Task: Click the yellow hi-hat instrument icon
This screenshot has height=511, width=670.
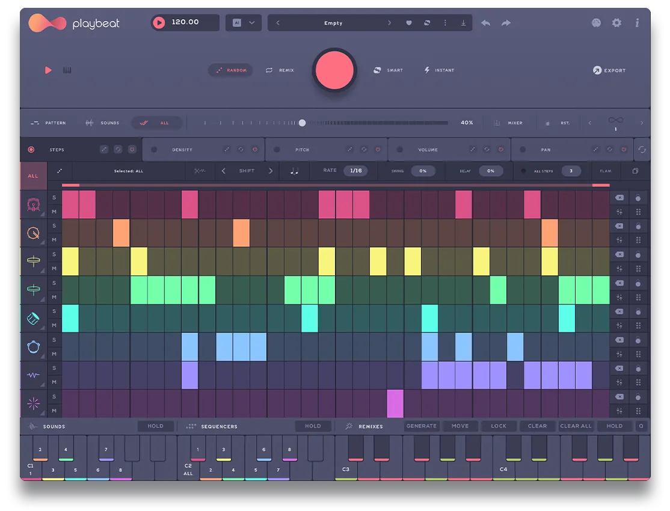Action: click(33, 261)
